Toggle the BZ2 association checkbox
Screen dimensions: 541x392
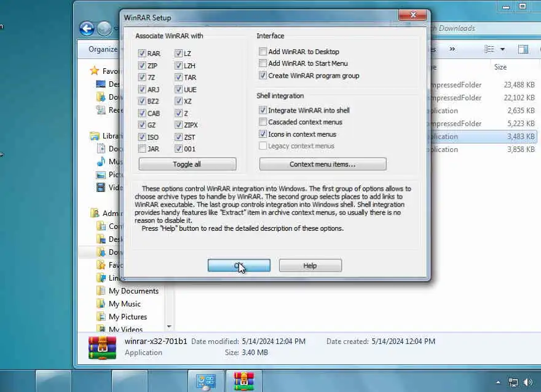coord(142,101)
